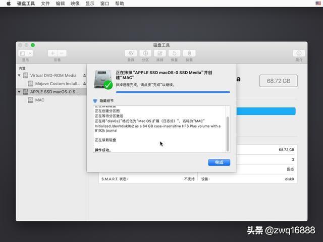Click the sidebar view toolbar button
This screenshot has width=323, height=242.
23,53
